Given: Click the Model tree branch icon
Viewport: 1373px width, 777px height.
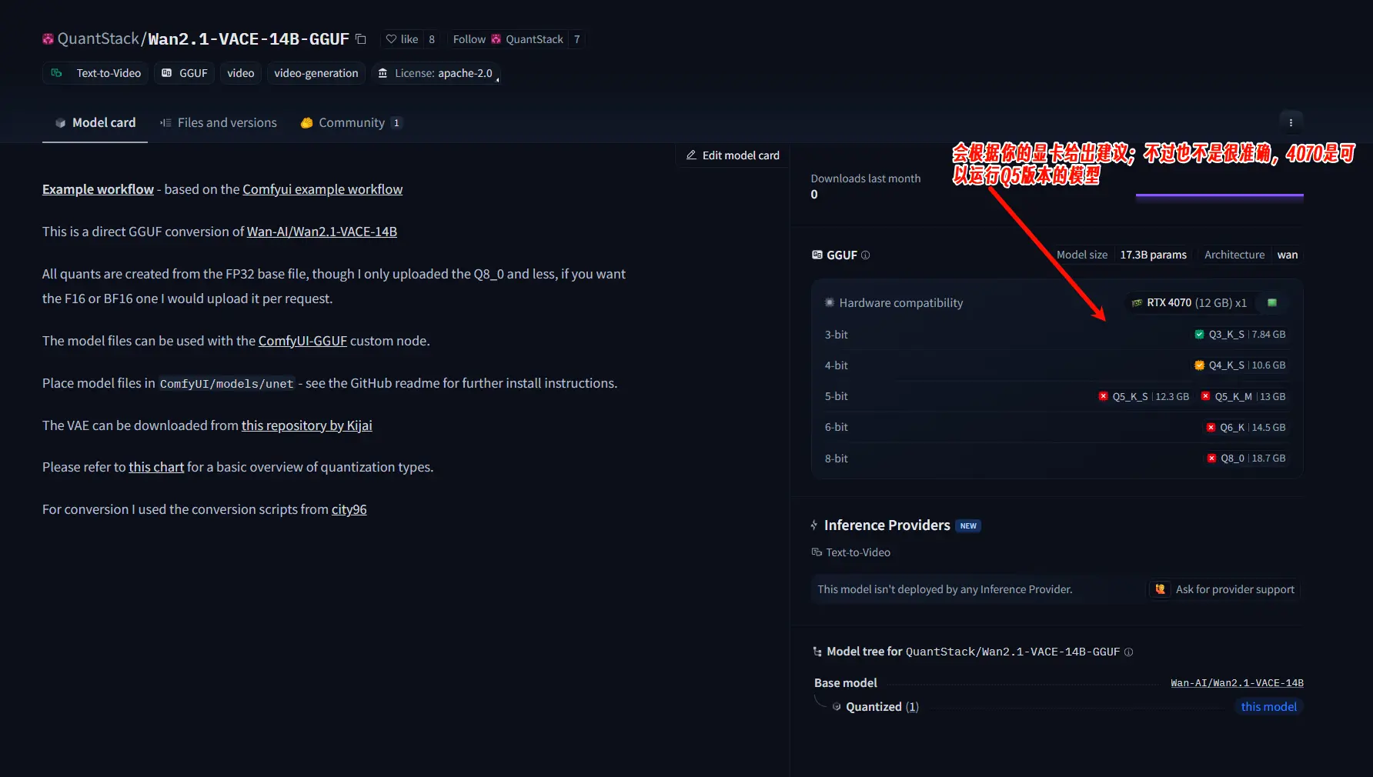Looking at the screenshot, I should tap(817, 652).
